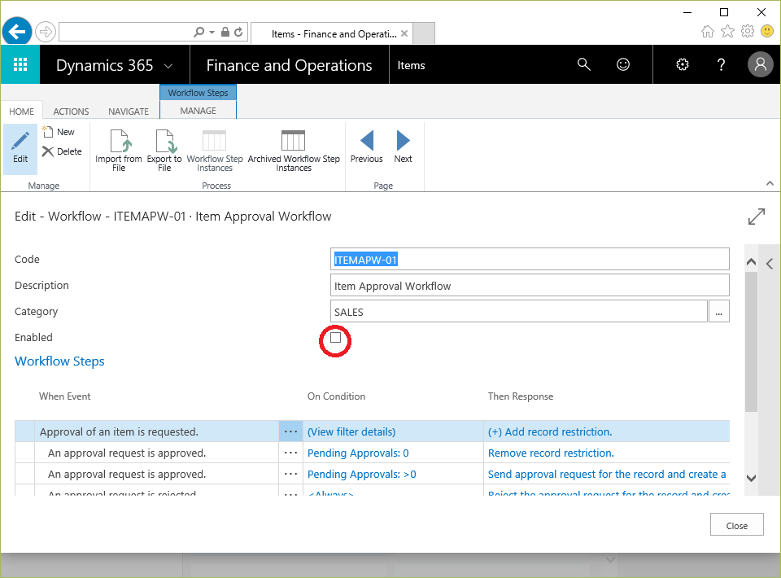Open Archived Workflow Step Instances

[x=294, y=151]
